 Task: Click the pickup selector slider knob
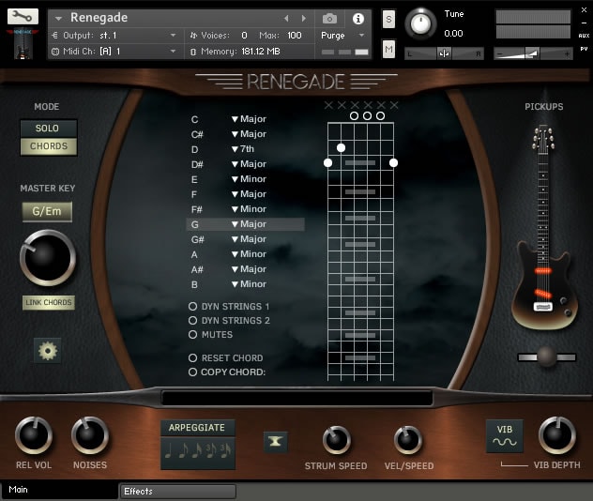coord(546,357)
